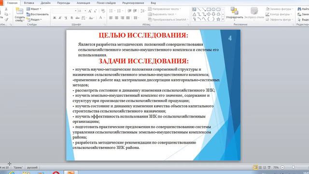Toggle strikethrough (abc) formatting
Image resolution: width=309 pixels, height=174 pixels.
click(x=77, y=18)
